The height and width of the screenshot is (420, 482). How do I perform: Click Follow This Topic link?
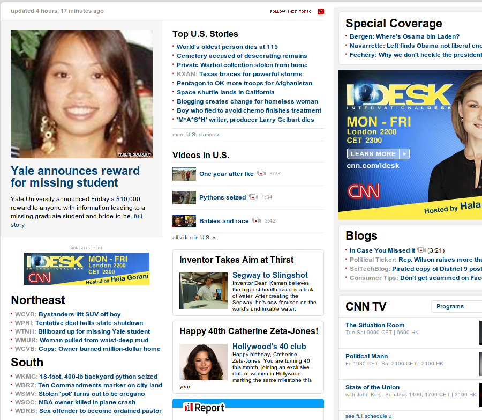click(x=290, y=12)
